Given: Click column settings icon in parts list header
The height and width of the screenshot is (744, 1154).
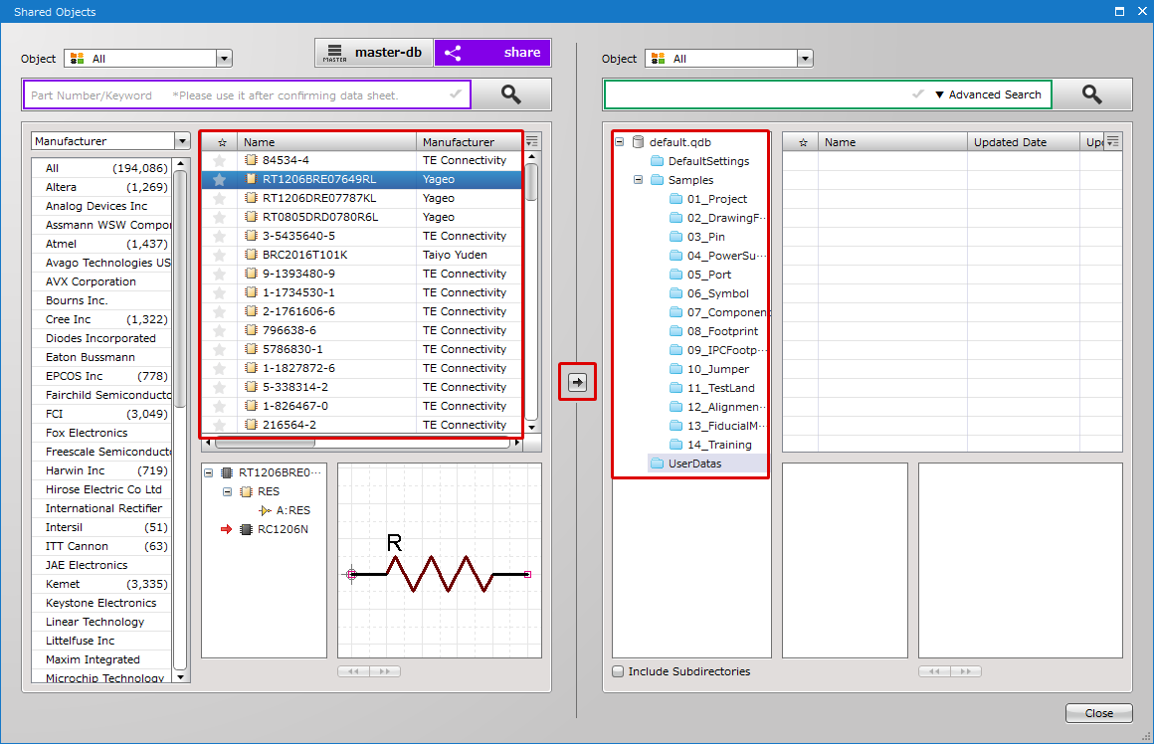Looking at the screenshot, I should tap(532, 142).
